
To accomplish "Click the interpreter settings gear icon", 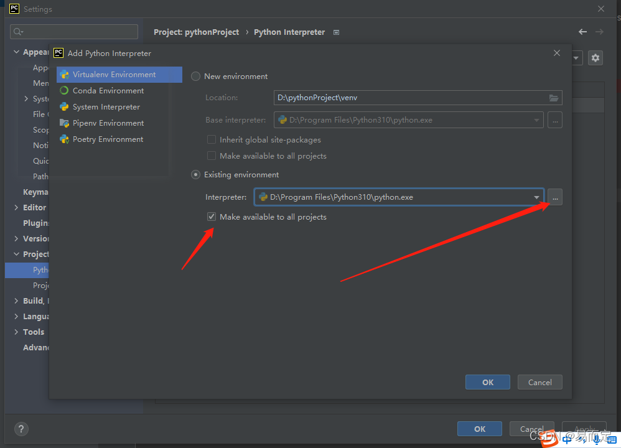I will [x=595, y=57].
